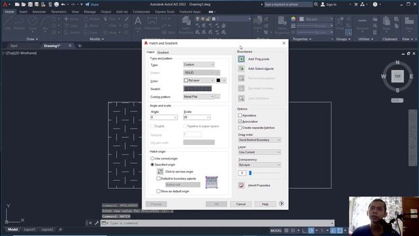Screen dimensions: 419x236
Task: Click the Layout2 tab
Action: point(47,229)
